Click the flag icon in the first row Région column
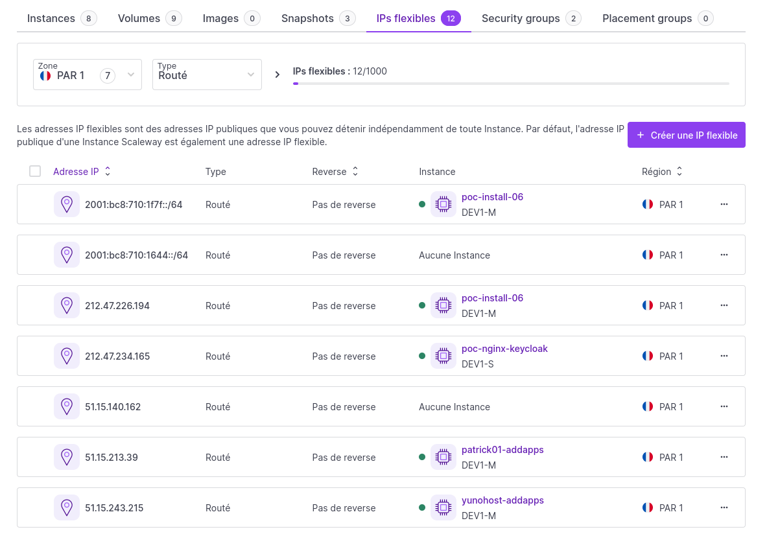 (x=647, y=204)
